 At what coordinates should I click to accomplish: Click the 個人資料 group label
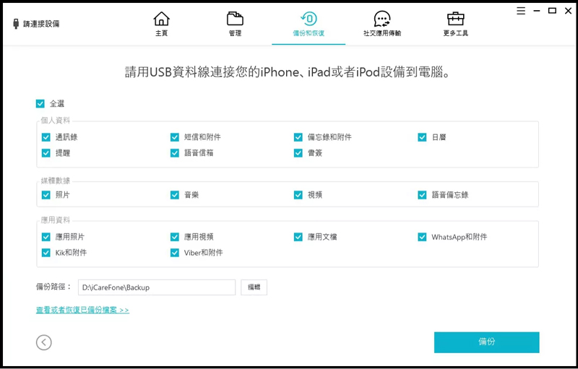point(56,121)
